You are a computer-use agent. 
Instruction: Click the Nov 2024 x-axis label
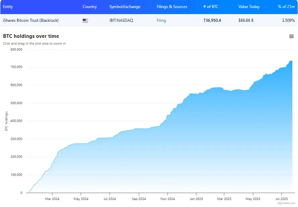(168, 199)
